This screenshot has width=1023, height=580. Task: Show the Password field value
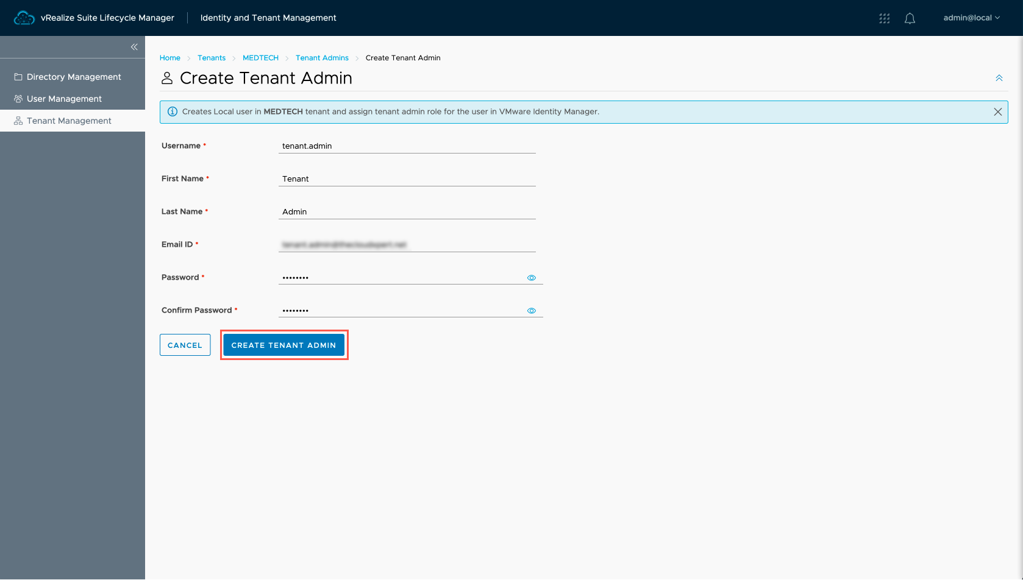coord(531,278)
